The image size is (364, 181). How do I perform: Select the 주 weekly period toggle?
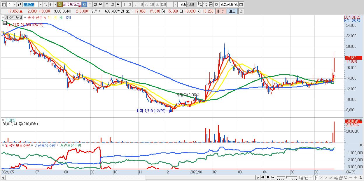[x=90, y=4]
